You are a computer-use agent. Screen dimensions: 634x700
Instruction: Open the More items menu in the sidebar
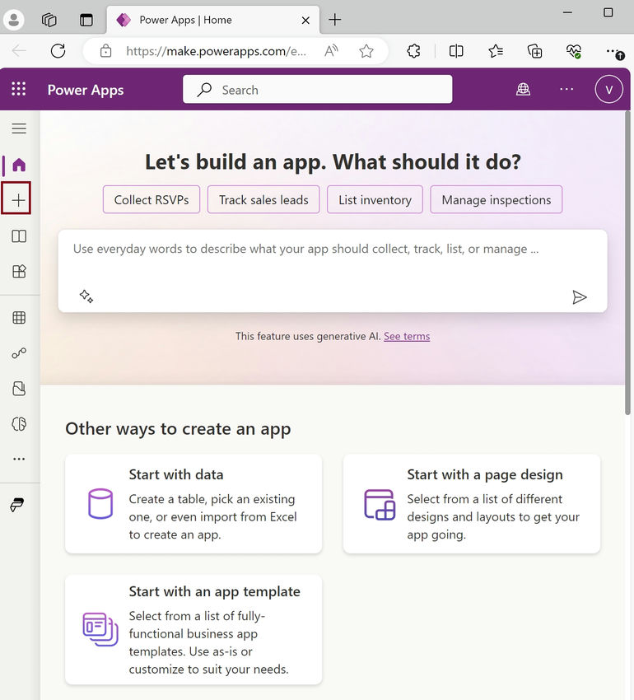click(16, 459)
